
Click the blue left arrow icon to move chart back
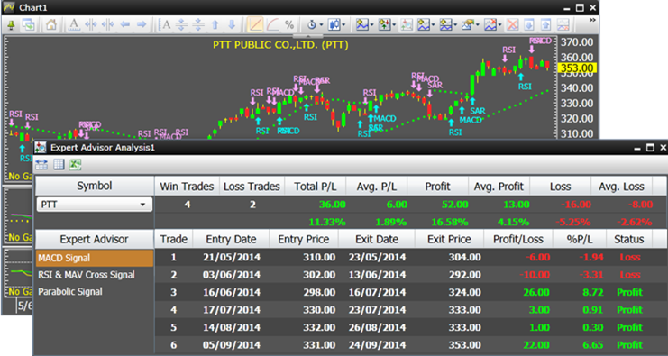(124, 24)
